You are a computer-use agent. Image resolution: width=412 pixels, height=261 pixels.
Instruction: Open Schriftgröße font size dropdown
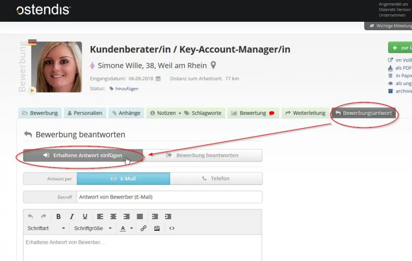click(93, 228)
